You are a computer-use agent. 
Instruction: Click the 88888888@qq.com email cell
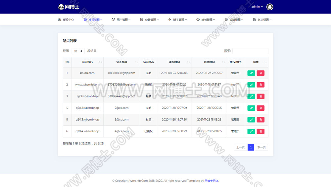pyautogui.click(x=121, y=73)
